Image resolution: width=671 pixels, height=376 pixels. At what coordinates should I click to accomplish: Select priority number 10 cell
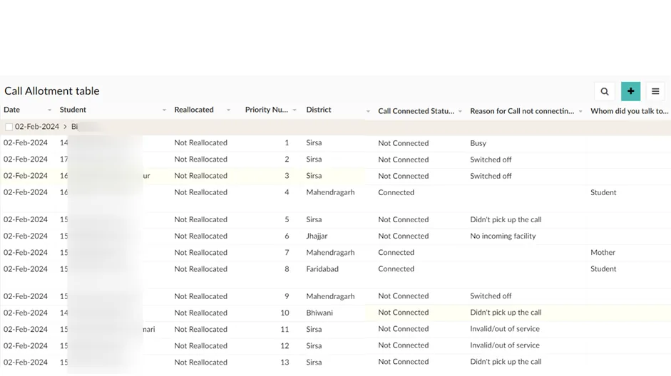285,313
